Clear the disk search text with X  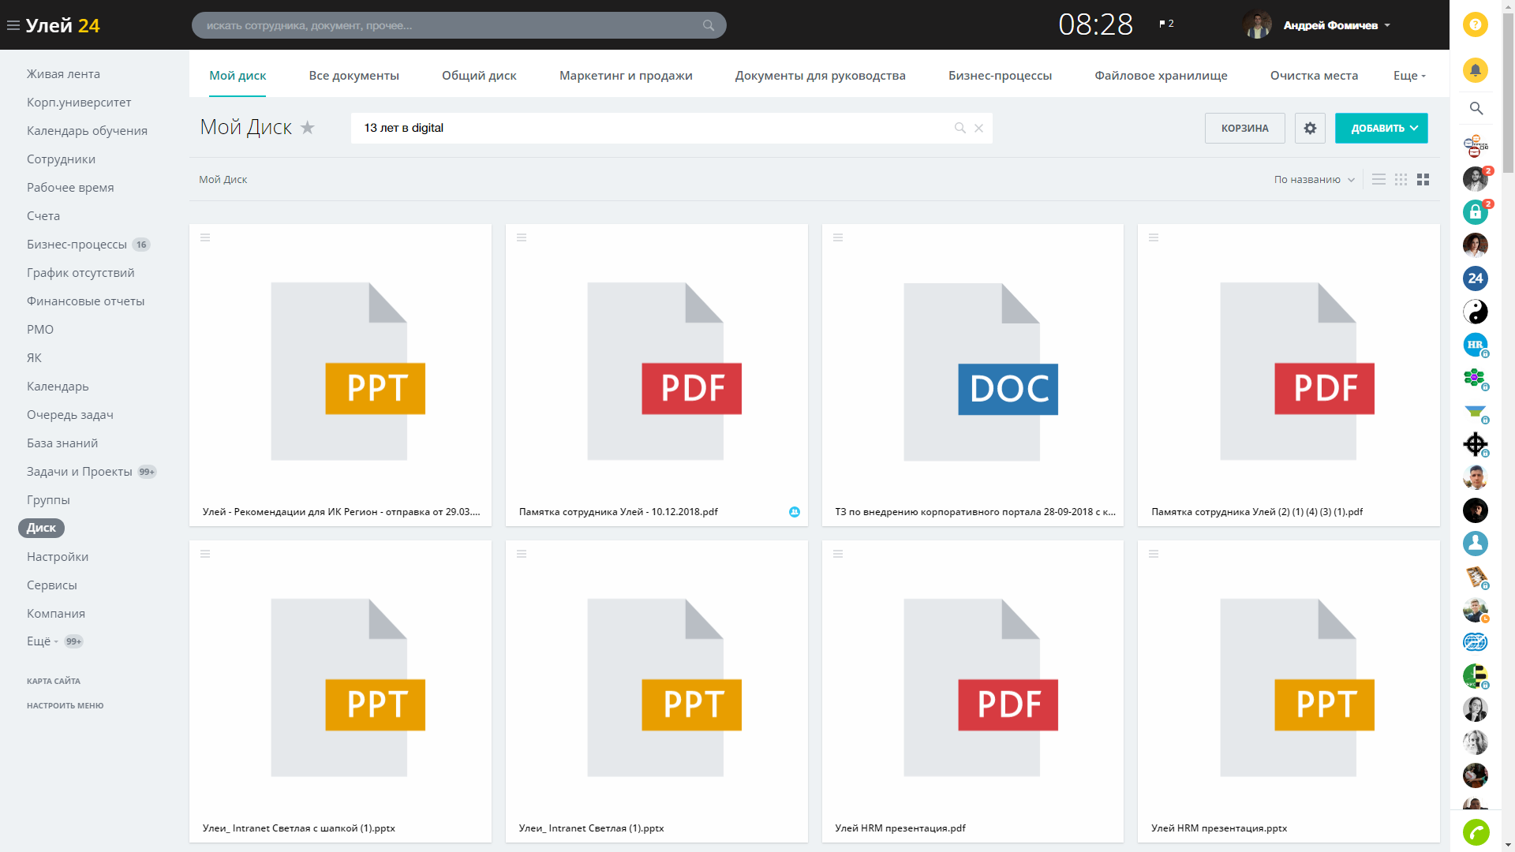tap(978, 128)
